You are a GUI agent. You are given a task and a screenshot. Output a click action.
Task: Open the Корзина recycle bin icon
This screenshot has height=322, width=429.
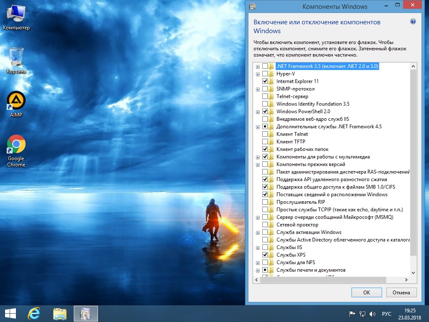[x=16, y=57]
